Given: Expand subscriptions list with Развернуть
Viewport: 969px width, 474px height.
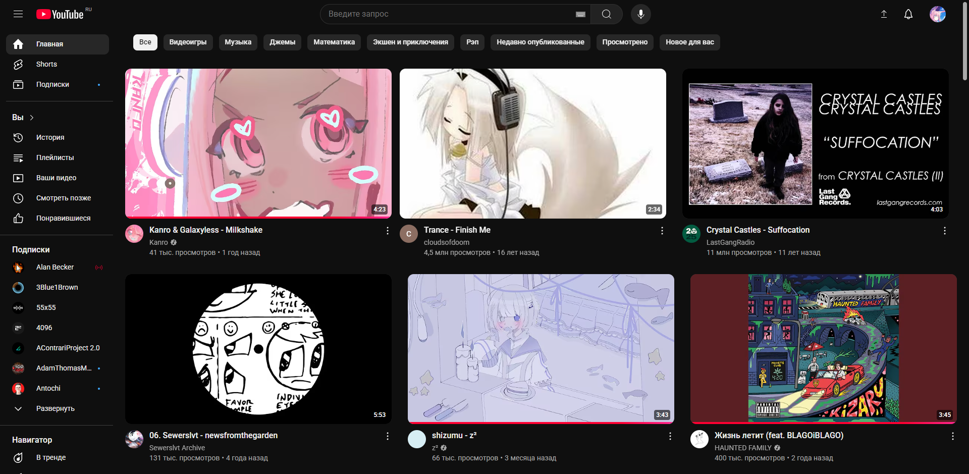Looking at the screenshot, I should point(58,408).
